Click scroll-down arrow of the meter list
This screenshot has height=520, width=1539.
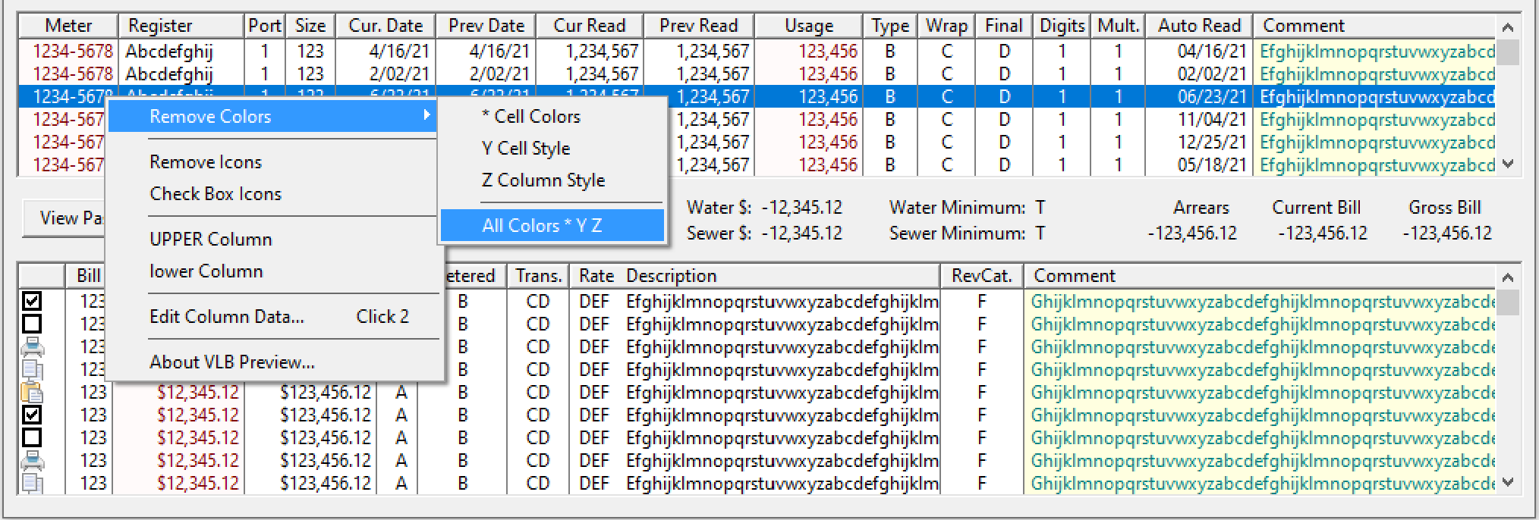1508,164
